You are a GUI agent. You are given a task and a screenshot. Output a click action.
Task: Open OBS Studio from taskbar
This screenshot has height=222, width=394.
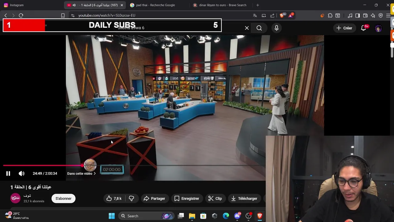point(248,216)
